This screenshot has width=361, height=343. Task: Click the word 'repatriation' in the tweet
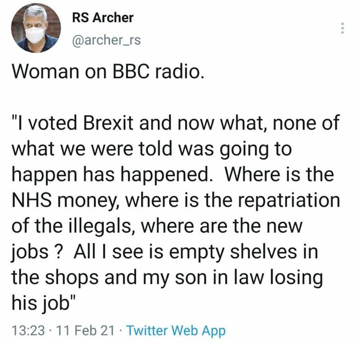pos(289,200)
